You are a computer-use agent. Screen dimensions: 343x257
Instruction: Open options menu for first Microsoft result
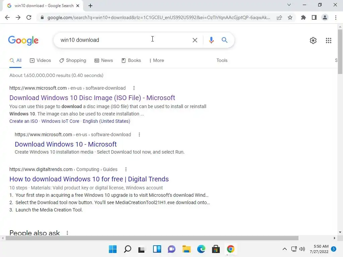(134, 88)
